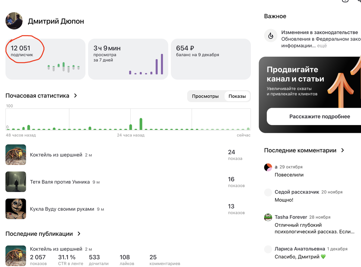Click commenter name Лариса Анатольевна
This screenshot has height=267, width=361.
point(300,249)
